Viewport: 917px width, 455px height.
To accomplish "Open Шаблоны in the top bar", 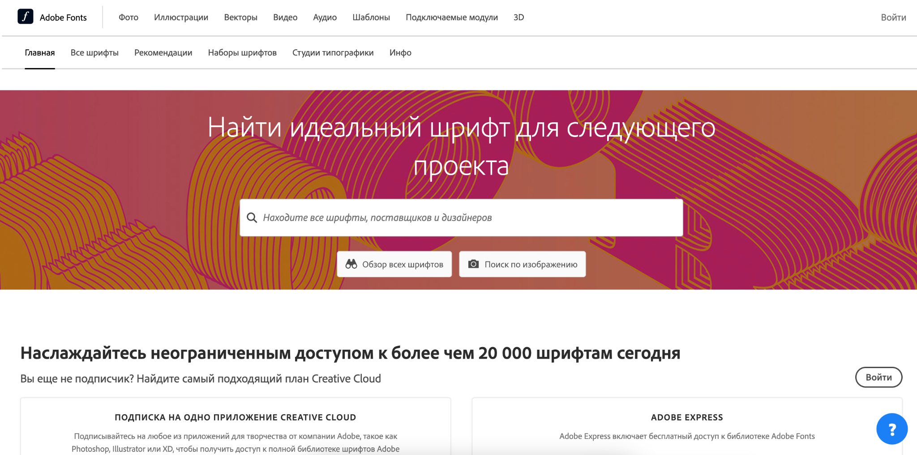I will pyautogui.click(x=371, y=17).
